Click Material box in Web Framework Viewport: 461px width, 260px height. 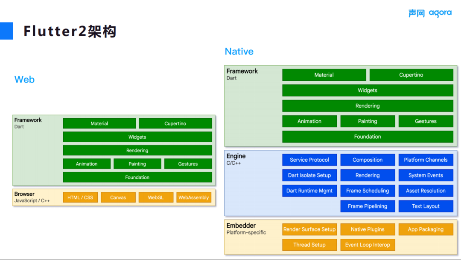[x=99, y=123]
